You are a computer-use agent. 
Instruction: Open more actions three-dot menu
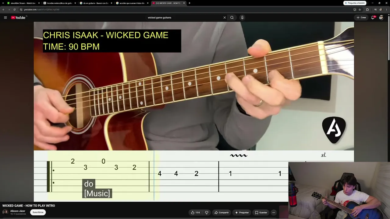coord(274,213)
